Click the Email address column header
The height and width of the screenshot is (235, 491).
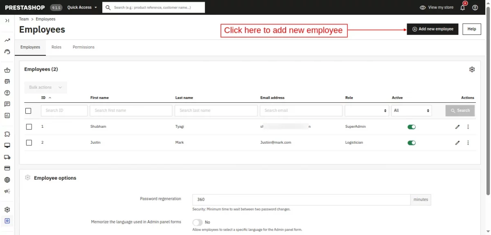tap(273, 98)
